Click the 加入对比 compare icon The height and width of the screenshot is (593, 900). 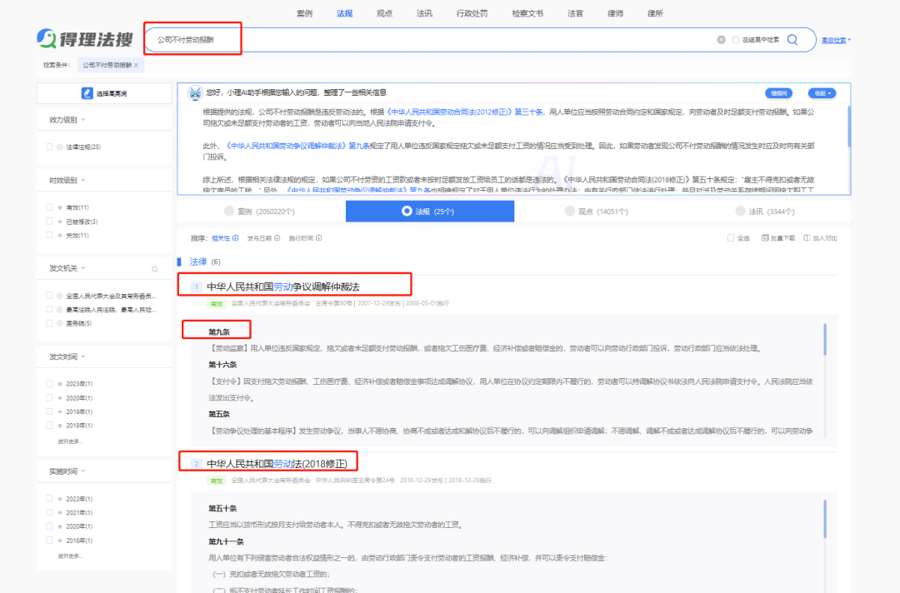tap(807, 238)
